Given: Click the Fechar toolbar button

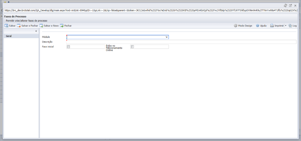Looking at the screenshot, I should (66, 26).
